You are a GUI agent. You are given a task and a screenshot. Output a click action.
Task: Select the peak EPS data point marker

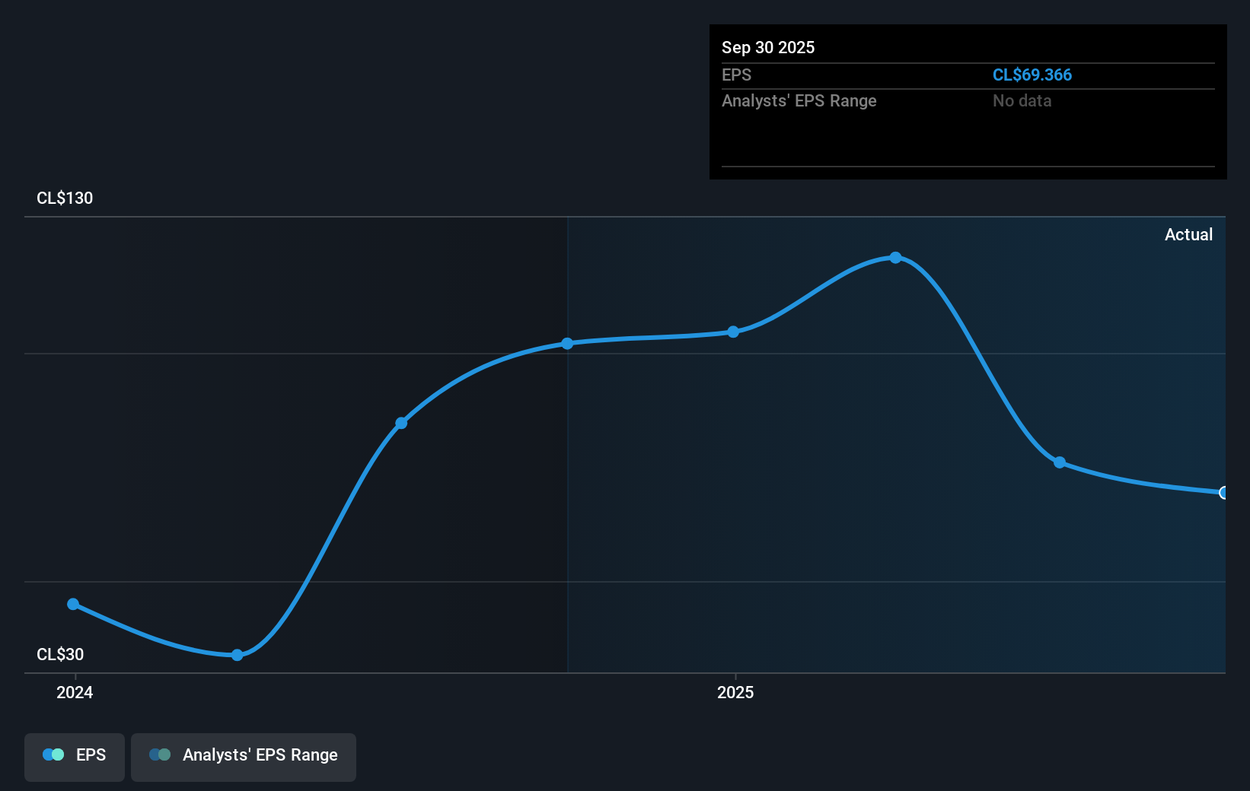895,258
